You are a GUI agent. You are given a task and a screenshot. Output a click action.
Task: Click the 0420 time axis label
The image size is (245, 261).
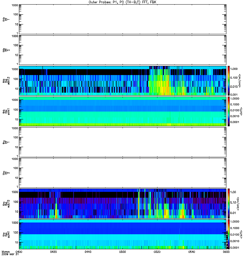[53, 252]
